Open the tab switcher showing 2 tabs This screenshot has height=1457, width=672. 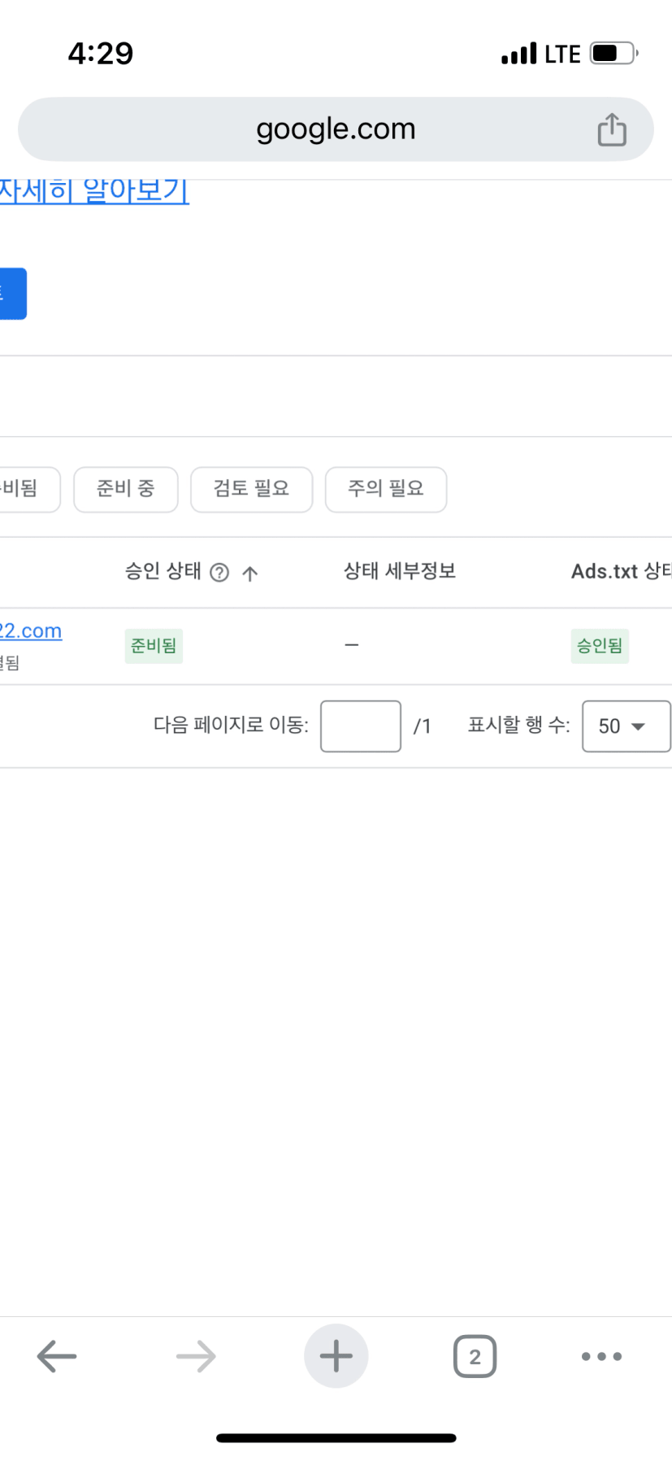(475, 1356)
